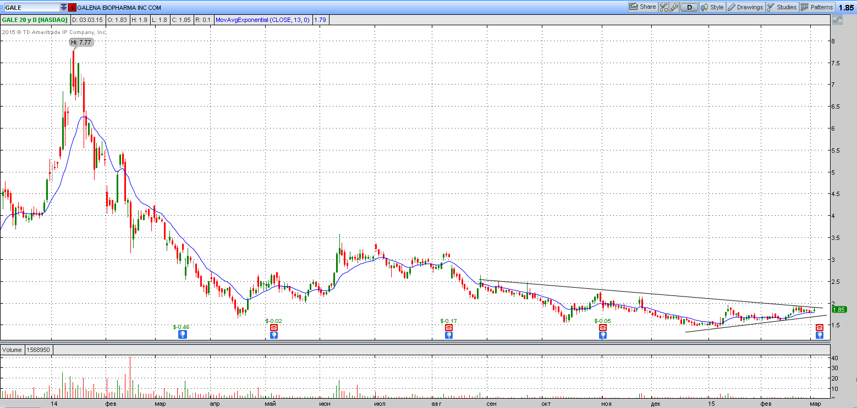Click the Volume panel label
Screen dimensions: 857x408
(x=12, y=349)
